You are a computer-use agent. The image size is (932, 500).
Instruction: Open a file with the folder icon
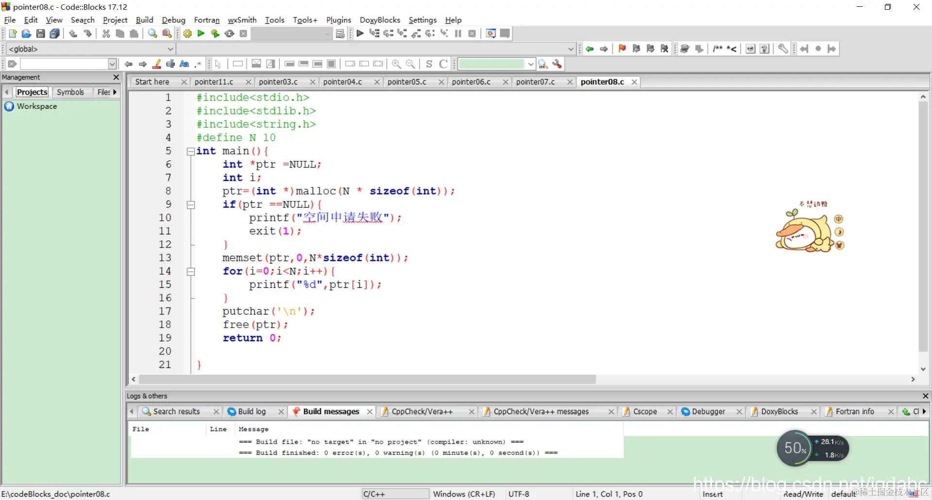pos(26,33)
